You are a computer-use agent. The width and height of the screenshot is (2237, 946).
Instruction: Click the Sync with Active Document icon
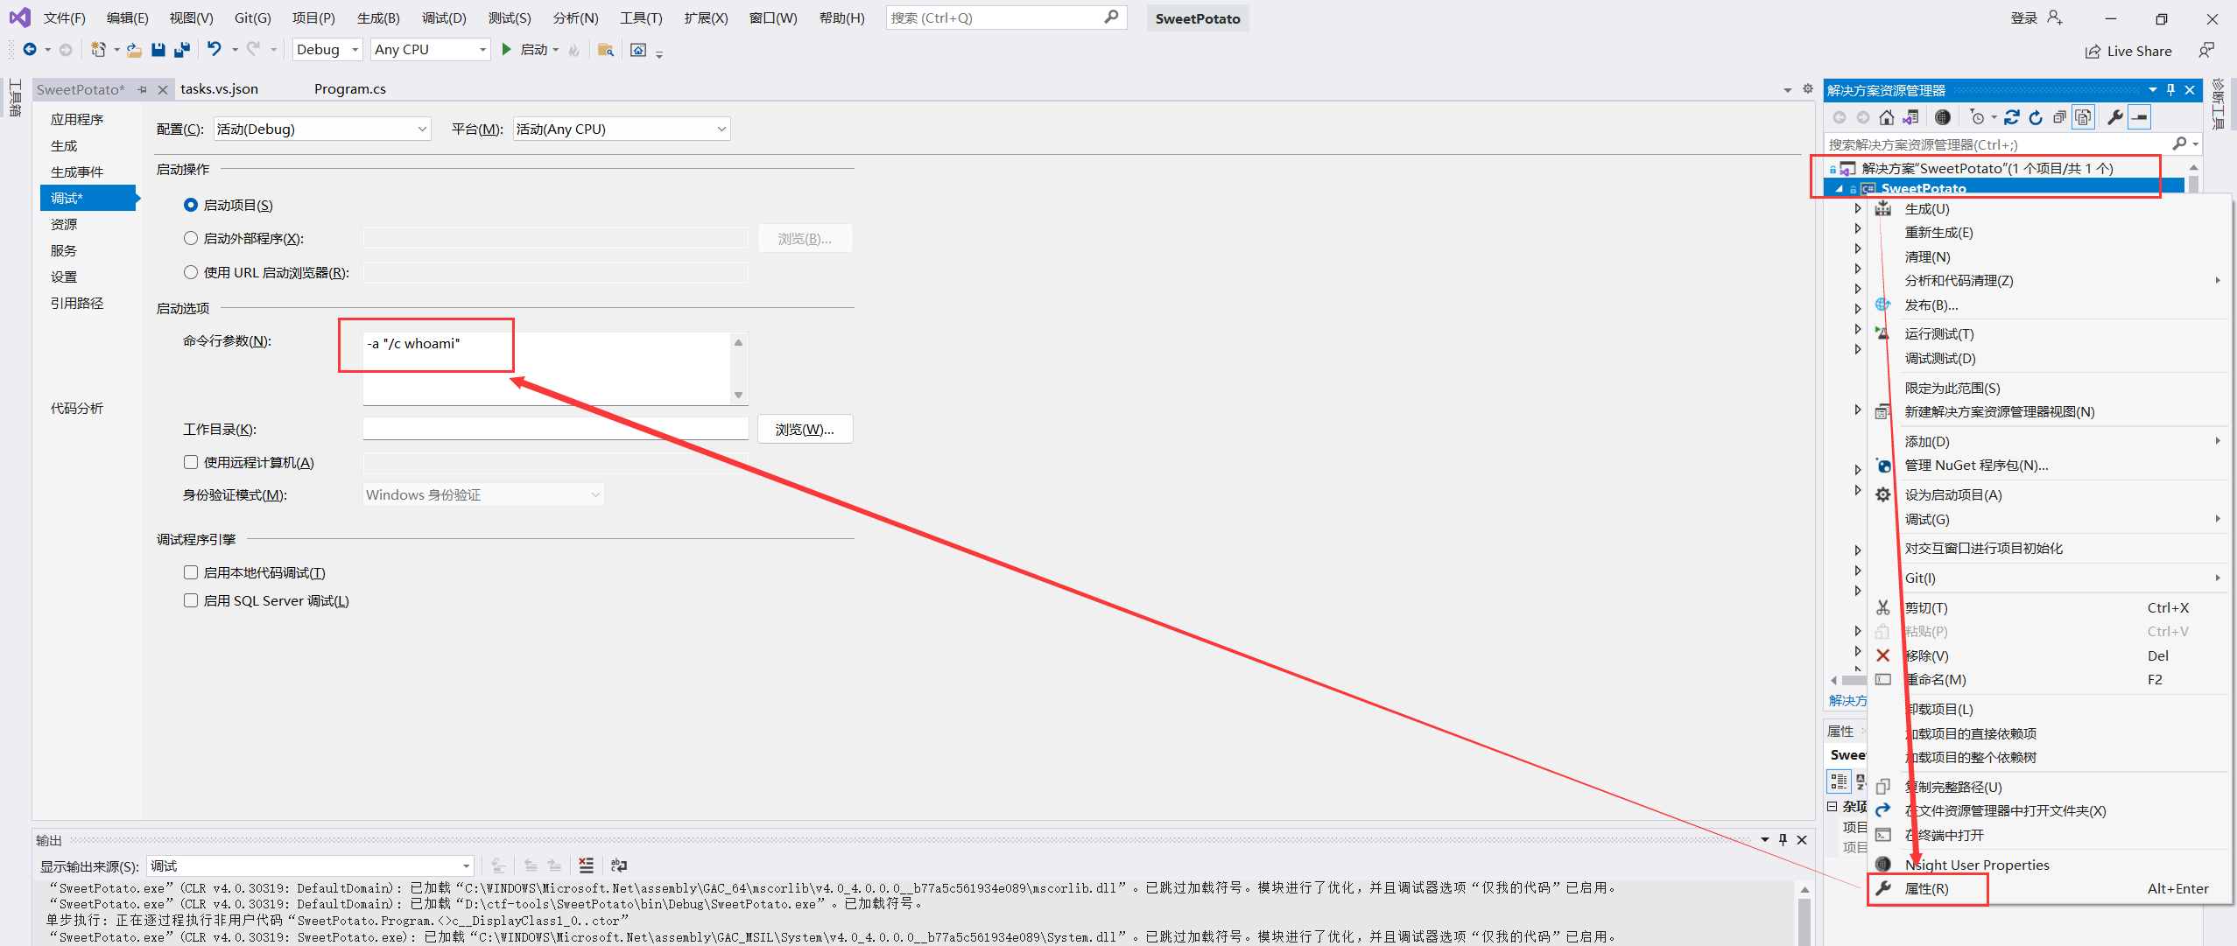click(2011, 117)
